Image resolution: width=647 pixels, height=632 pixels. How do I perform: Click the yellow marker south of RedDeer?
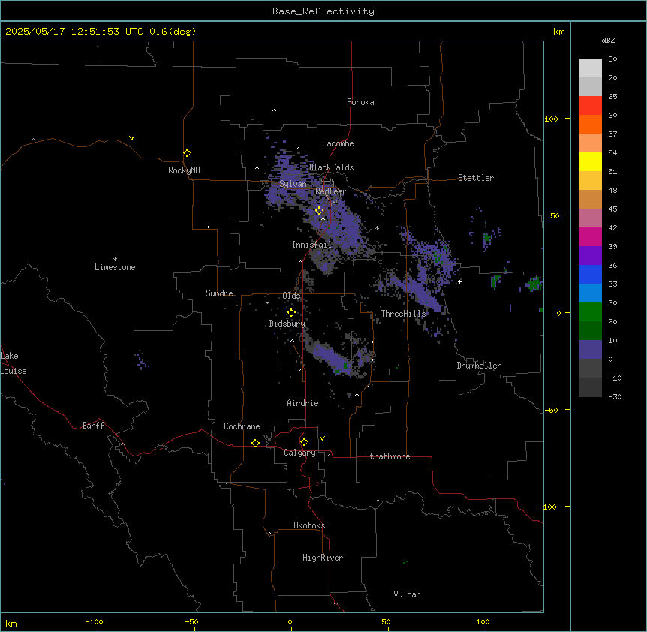coord(319,210)
